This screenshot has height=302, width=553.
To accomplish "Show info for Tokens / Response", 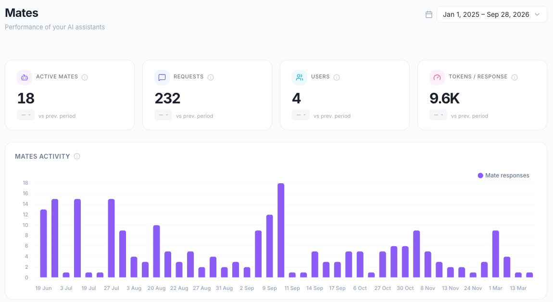I will point(515,77).
